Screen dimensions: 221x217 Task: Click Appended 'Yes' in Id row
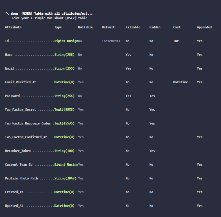pos(200,41)
